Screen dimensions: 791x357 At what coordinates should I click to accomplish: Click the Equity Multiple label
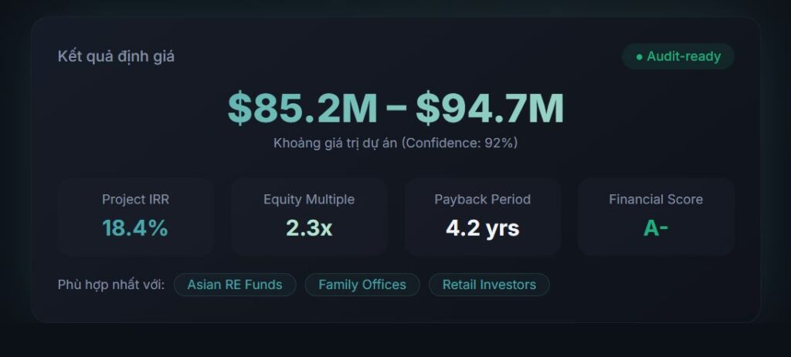click(309, 199)
